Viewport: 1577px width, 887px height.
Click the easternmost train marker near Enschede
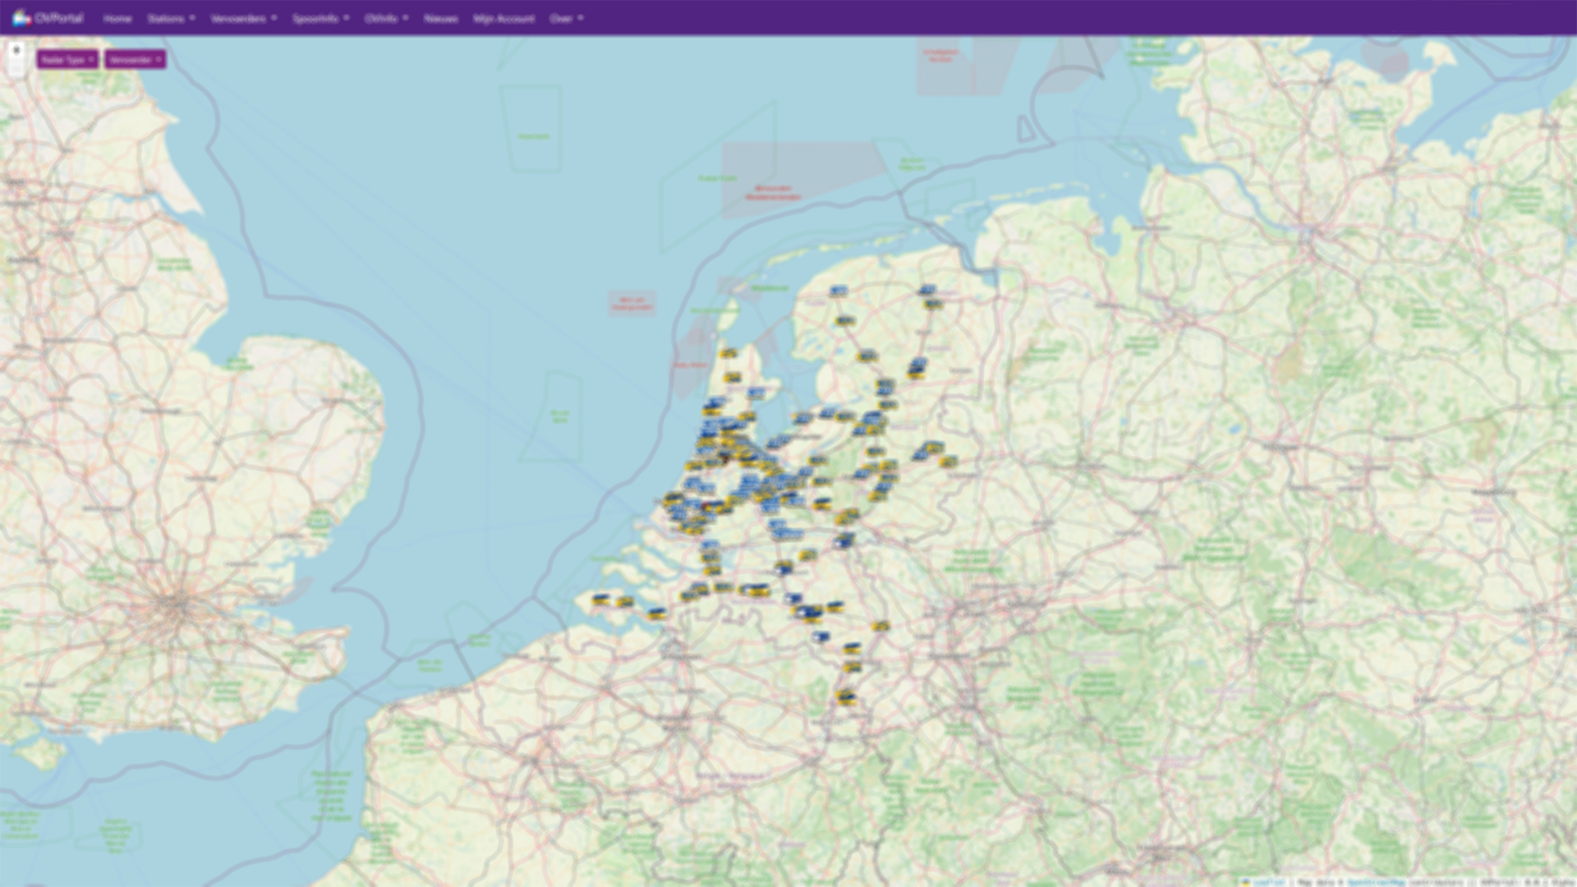click(x=949, y=462)
